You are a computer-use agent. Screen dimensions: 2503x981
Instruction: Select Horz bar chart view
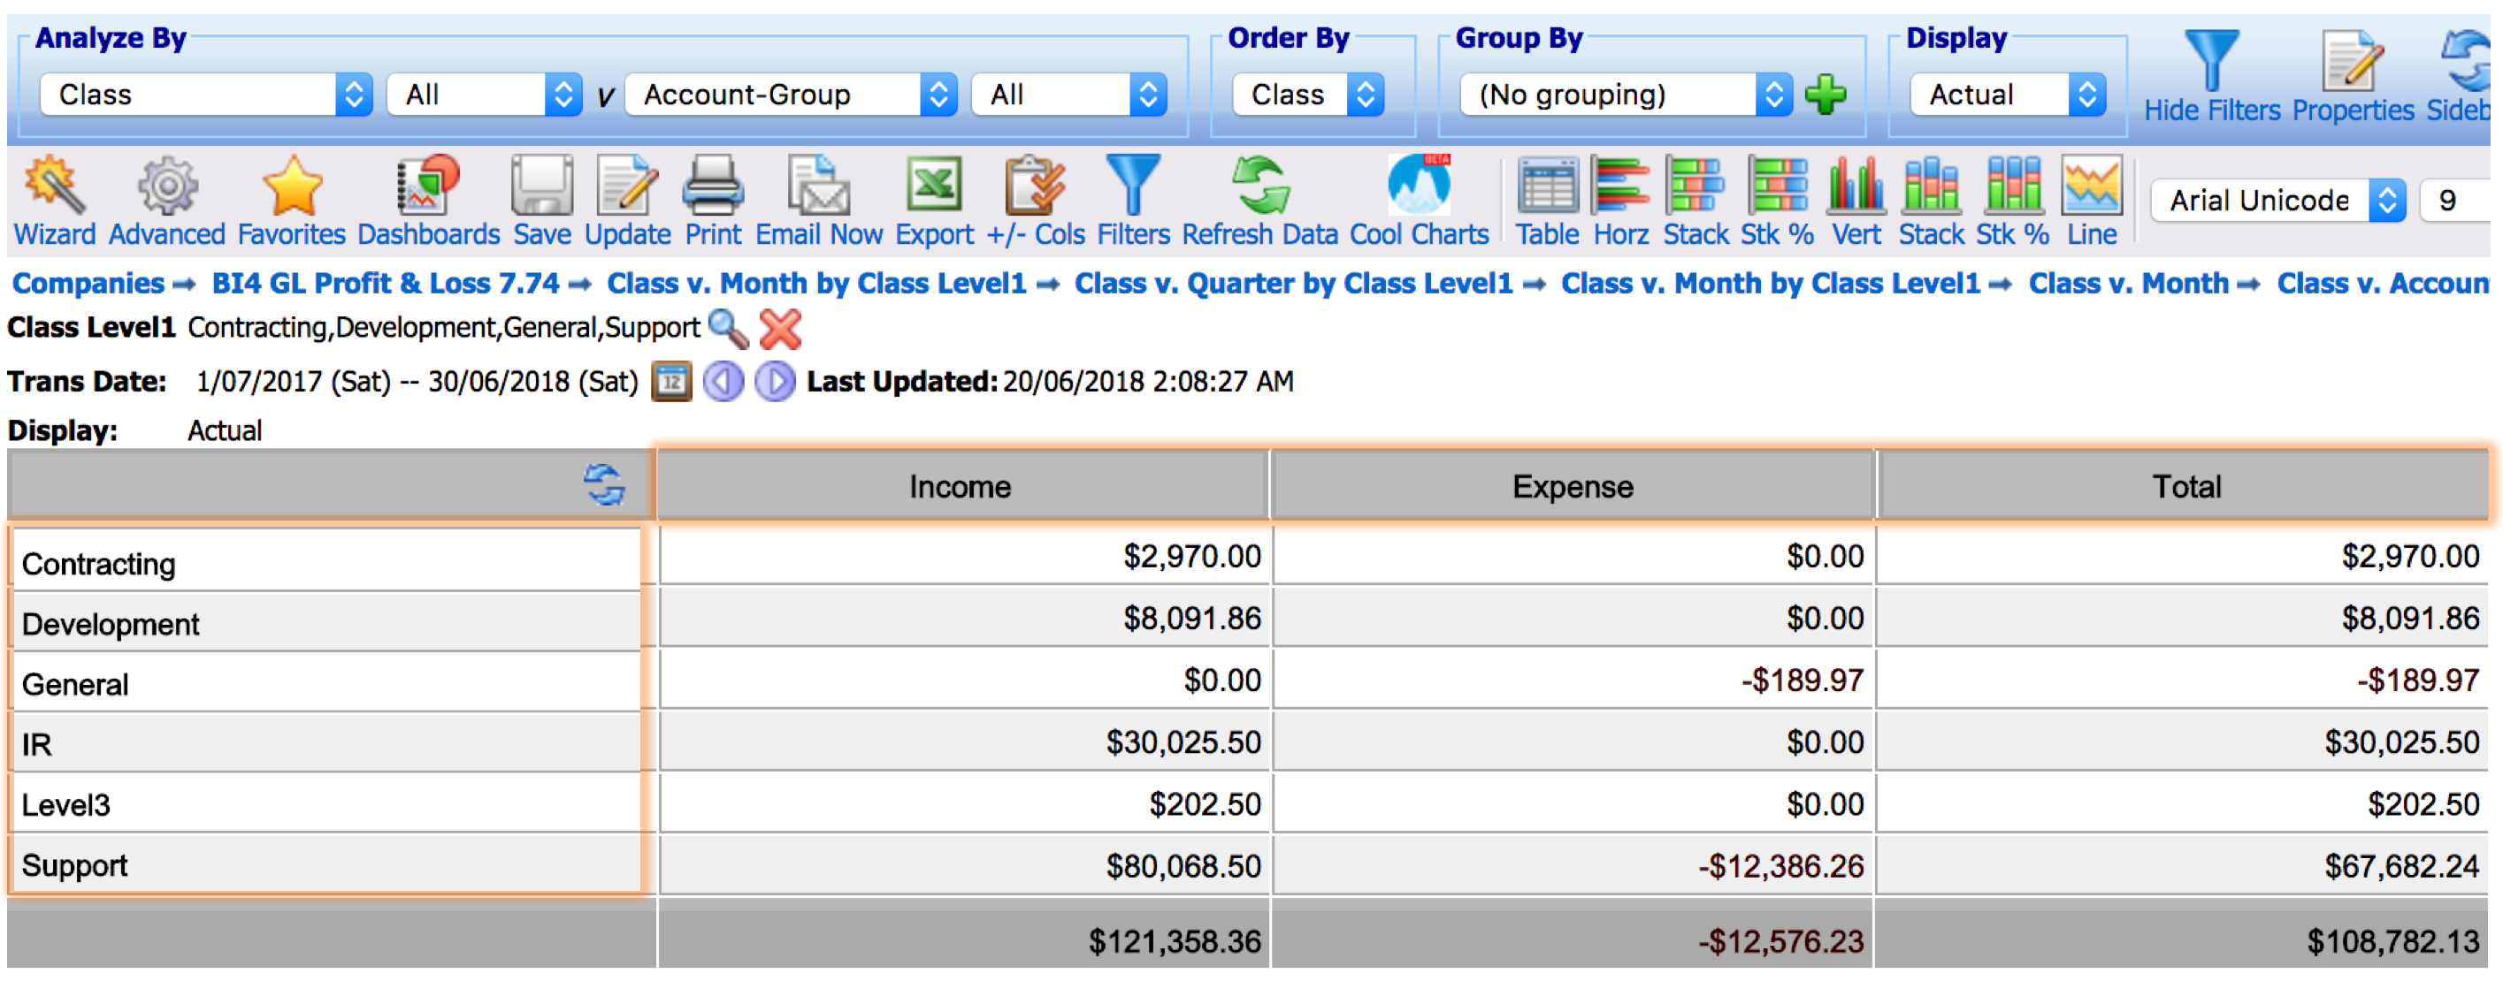(x=1620, y=201)
